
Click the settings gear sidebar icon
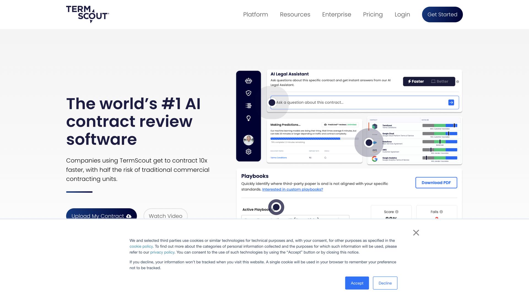[x=249, y=152]
